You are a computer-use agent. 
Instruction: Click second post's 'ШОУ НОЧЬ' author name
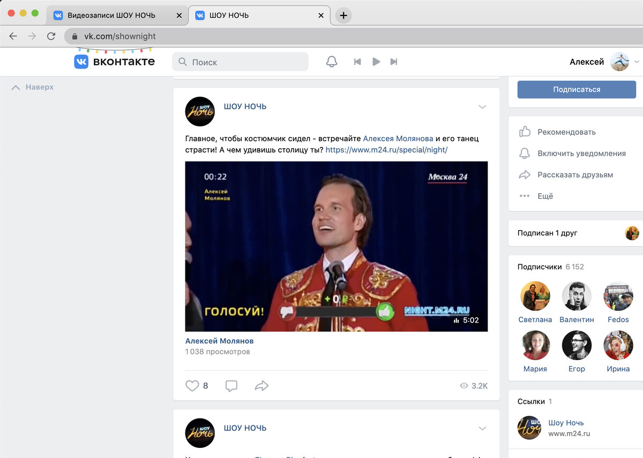(245, 428)
